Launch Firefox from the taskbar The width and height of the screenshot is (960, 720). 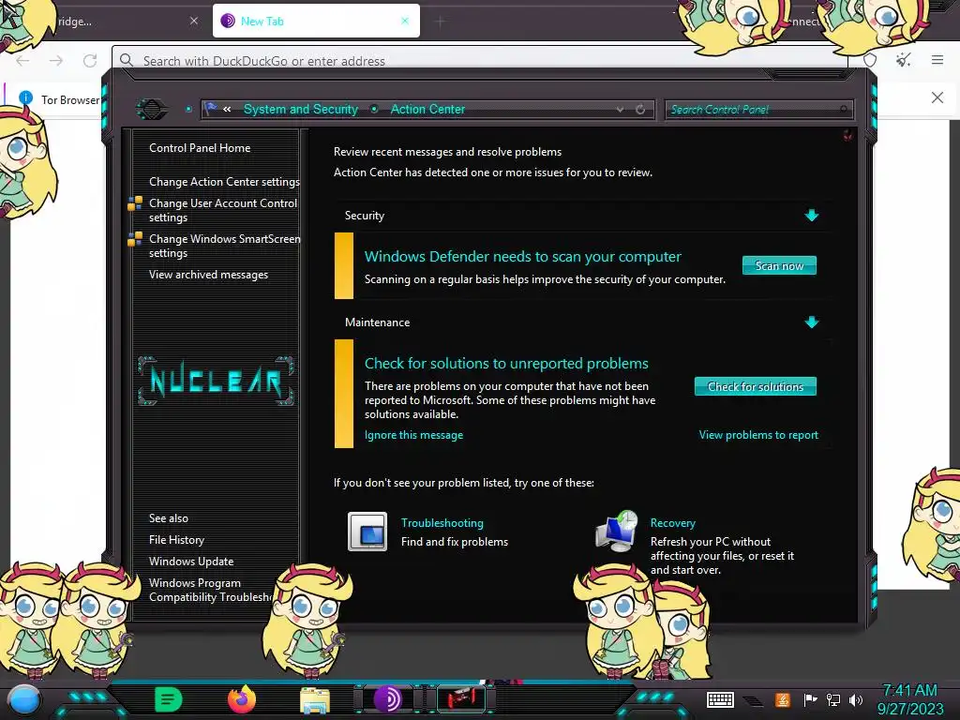coord(241,699)
